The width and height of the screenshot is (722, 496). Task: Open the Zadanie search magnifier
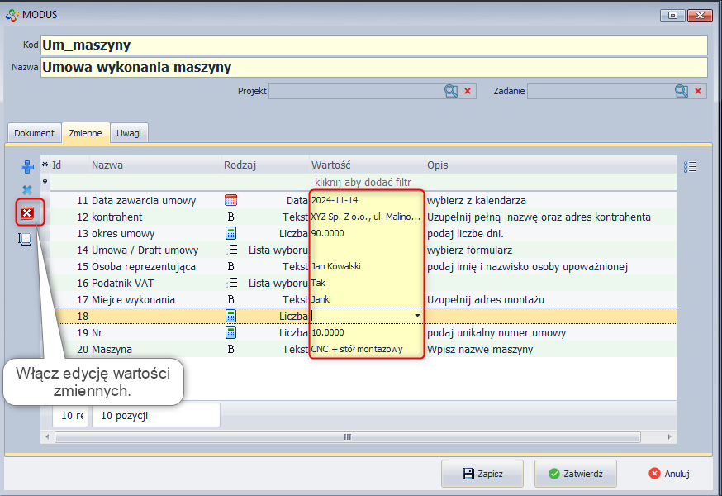coord(682,91)
